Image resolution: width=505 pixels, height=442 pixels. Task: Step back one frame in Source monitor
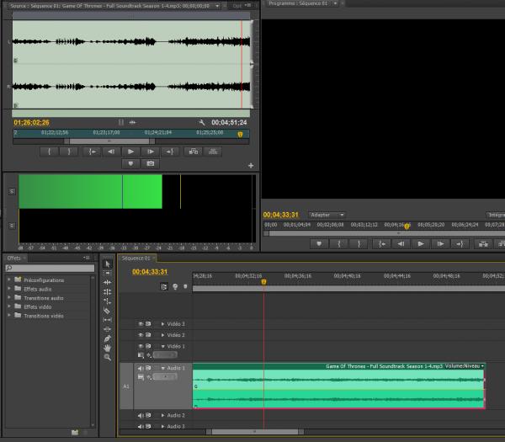coord(111,152)
